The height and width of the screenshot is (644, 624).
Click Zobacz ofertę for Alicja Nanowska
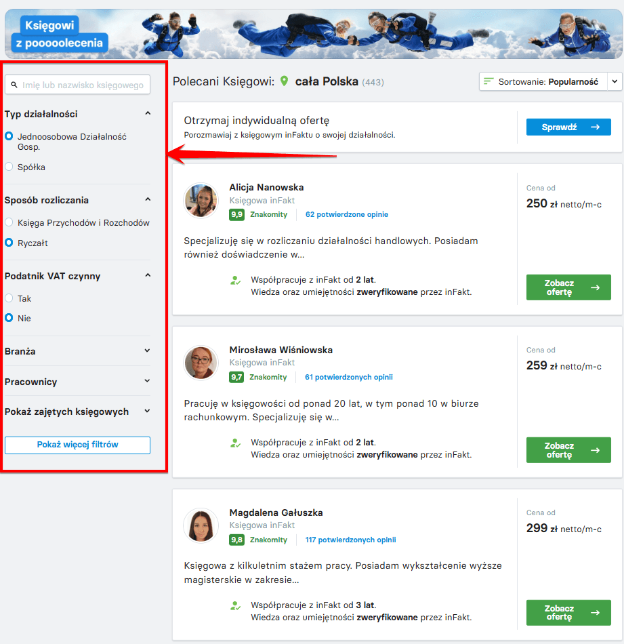point(568,287)
